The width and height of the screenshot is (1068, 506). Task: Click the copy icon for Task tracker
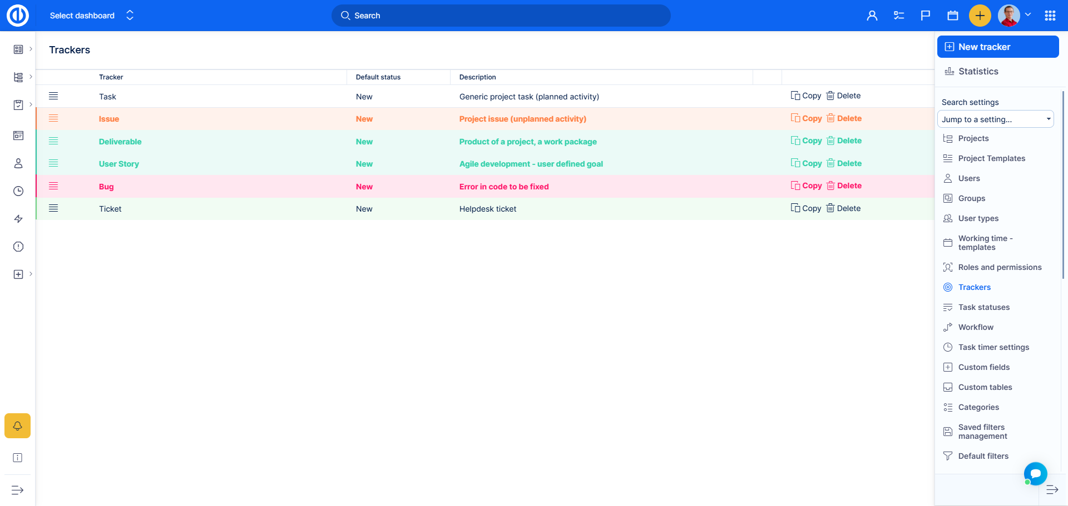(795, 96)
